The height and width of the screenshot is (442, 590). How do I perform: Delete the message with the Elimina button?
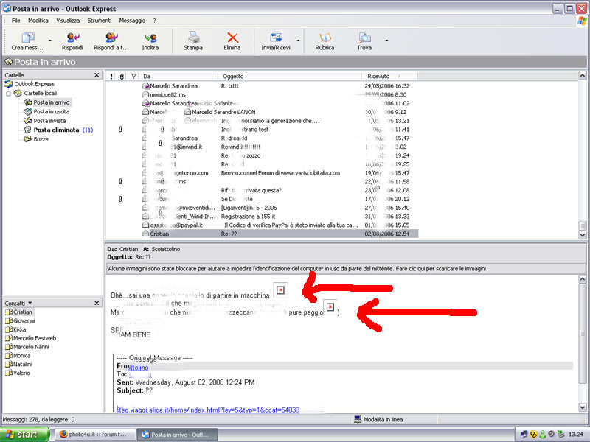(232, 41)
